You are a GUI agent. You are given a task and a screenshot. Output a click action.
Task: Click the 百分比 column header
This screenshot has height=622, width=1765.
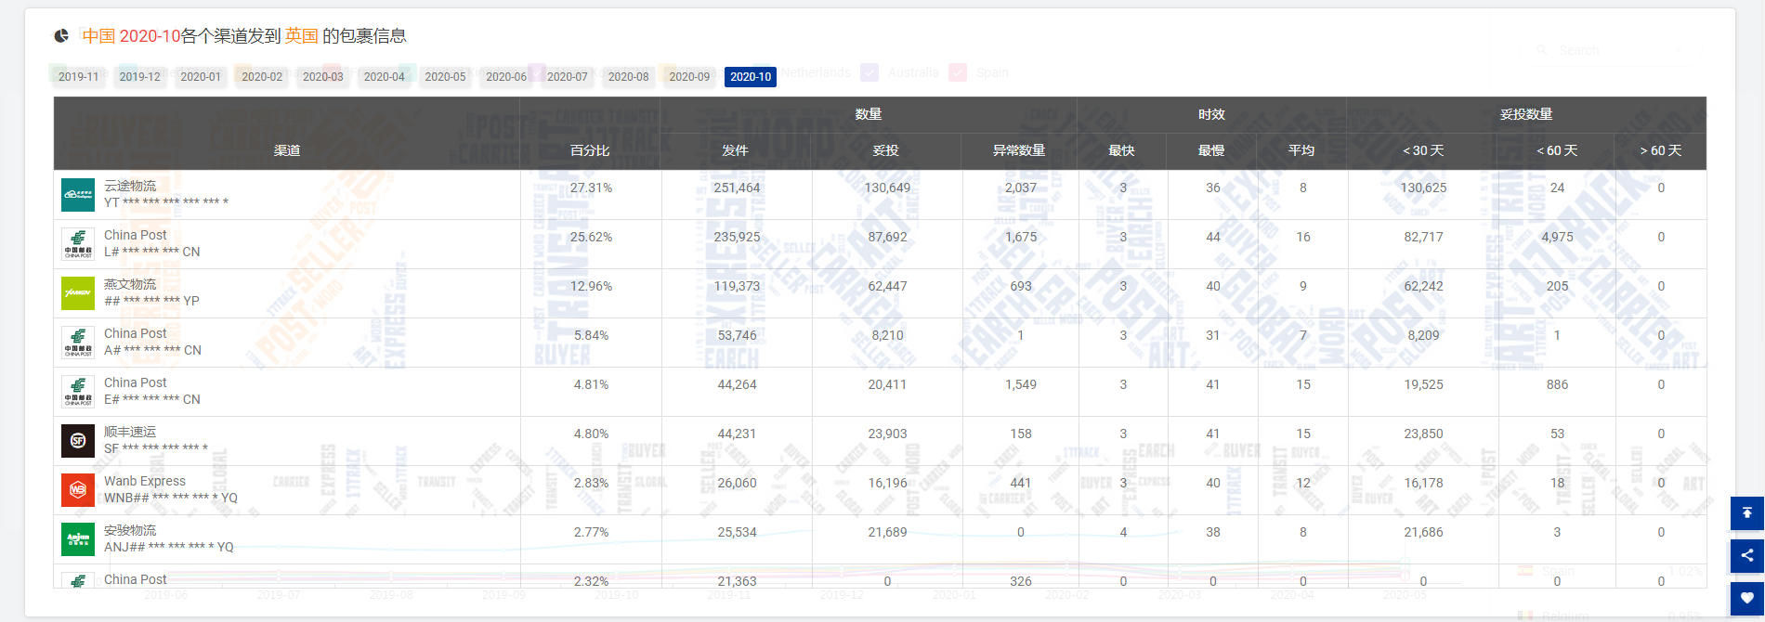click(x=590, y=150)
